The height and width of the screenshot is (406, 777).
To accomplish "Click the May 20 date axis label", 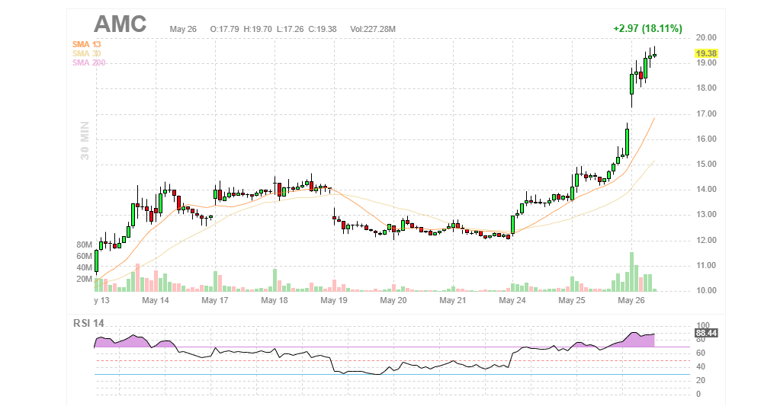I will coord(393,301).
